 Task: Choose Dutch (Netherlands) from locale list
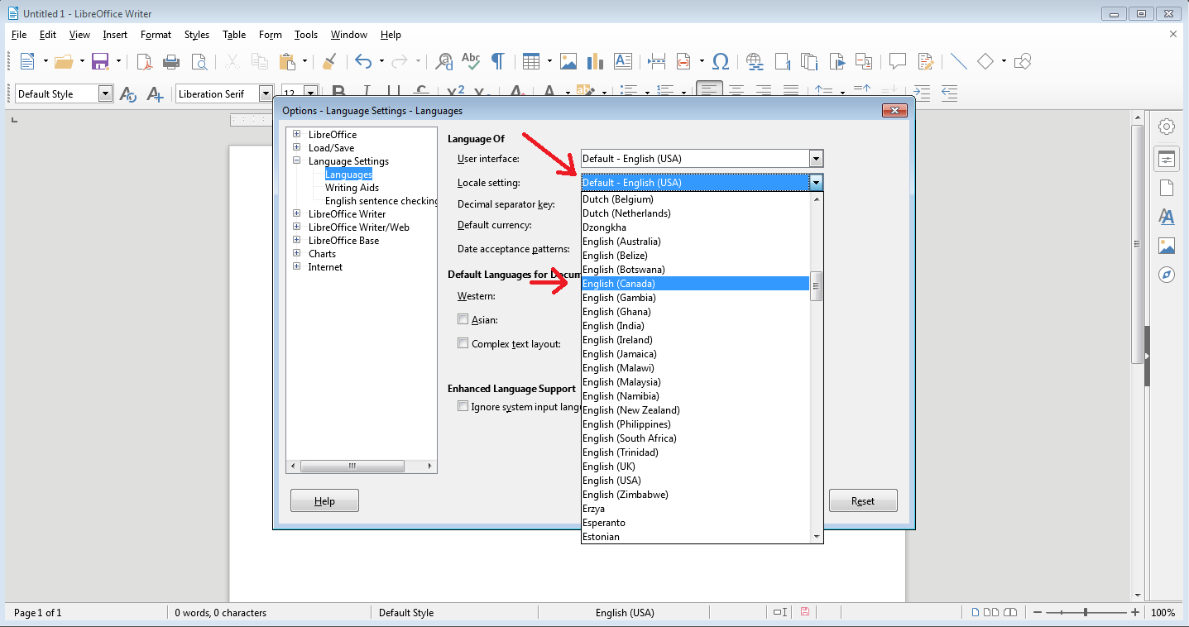(695, 213)
